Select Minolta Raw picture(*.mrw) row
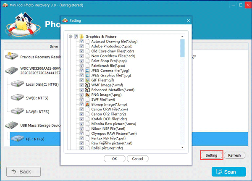 point(114,124)
